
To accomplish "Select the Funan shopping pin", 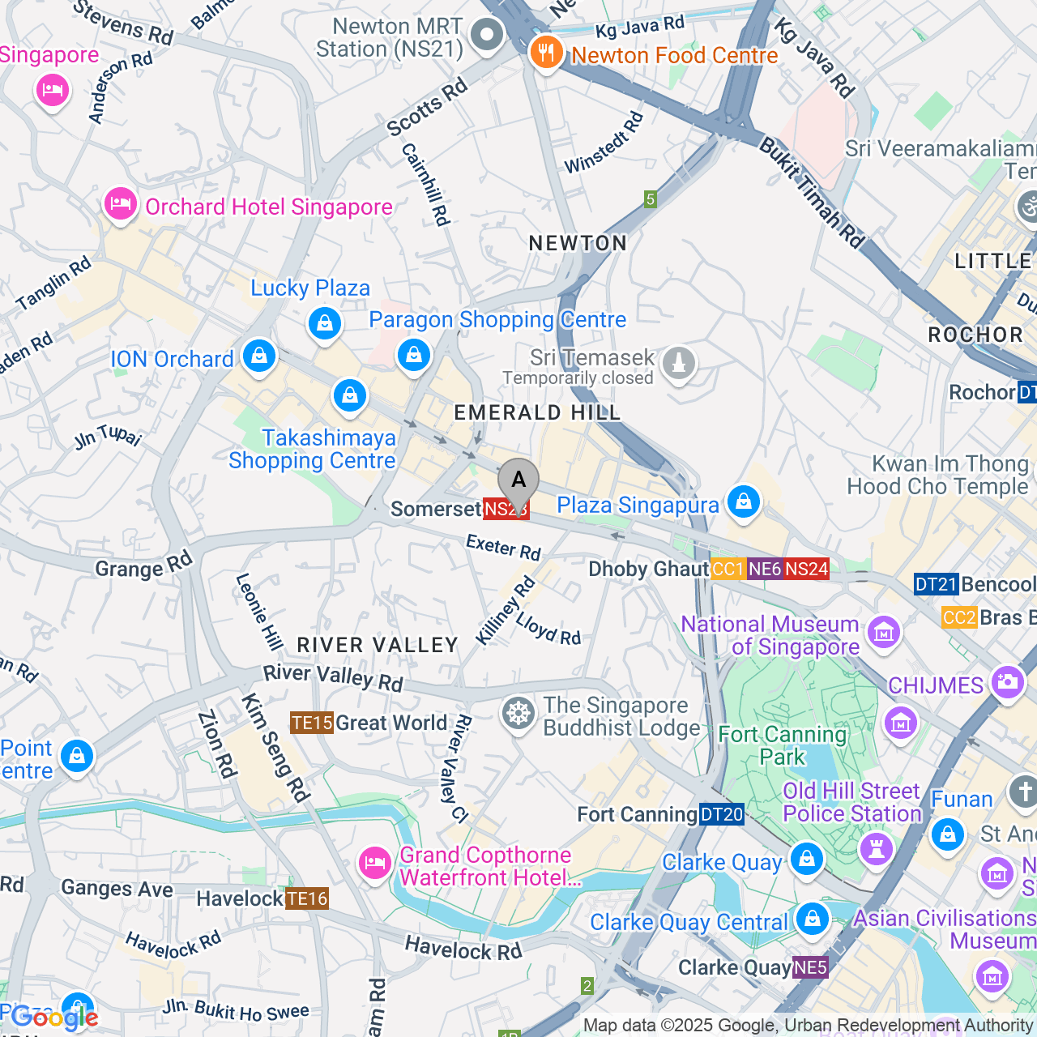I will tap(948, 834).
